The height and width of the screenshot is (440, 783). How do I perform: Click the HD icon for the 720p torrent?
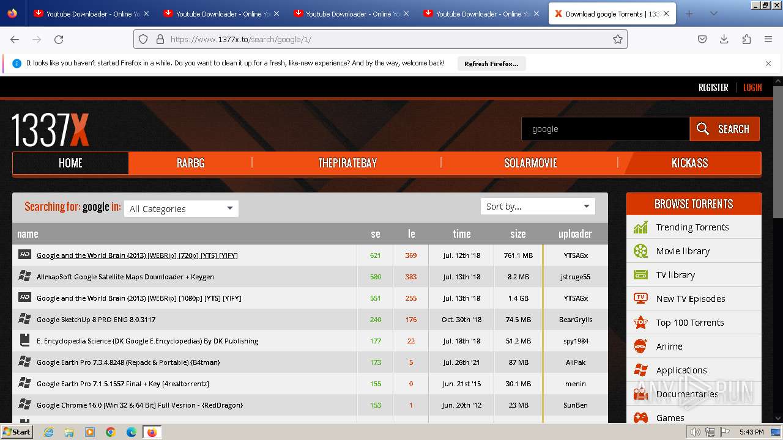[24, 255]
